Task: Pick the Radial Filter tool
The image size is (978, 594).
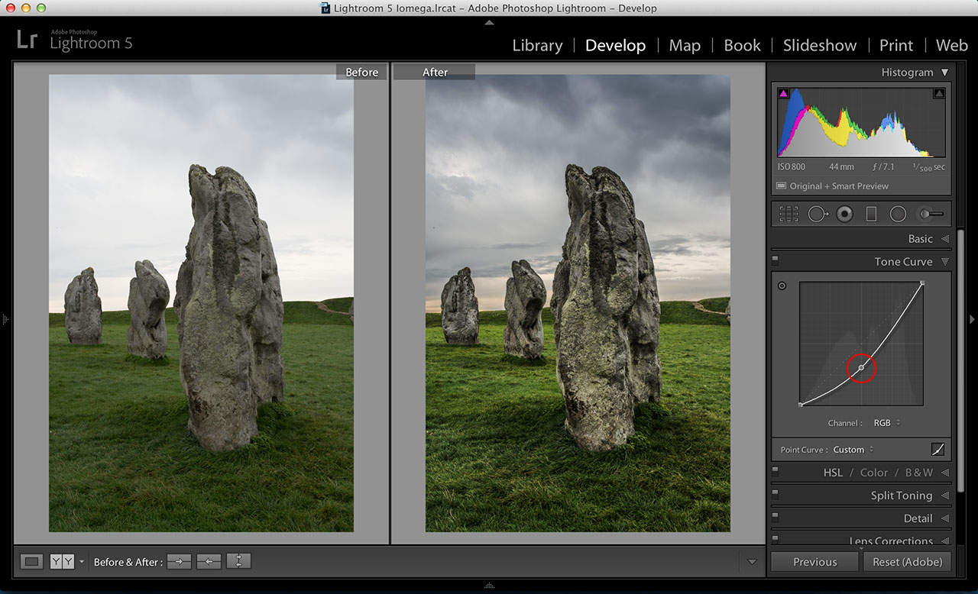Action: [x=898, y=215]
